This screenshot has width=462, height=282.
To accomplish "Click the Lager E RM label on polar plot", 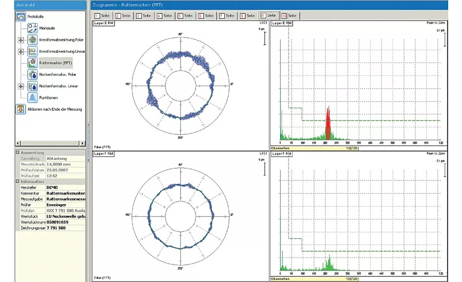I will click(104, 23).
